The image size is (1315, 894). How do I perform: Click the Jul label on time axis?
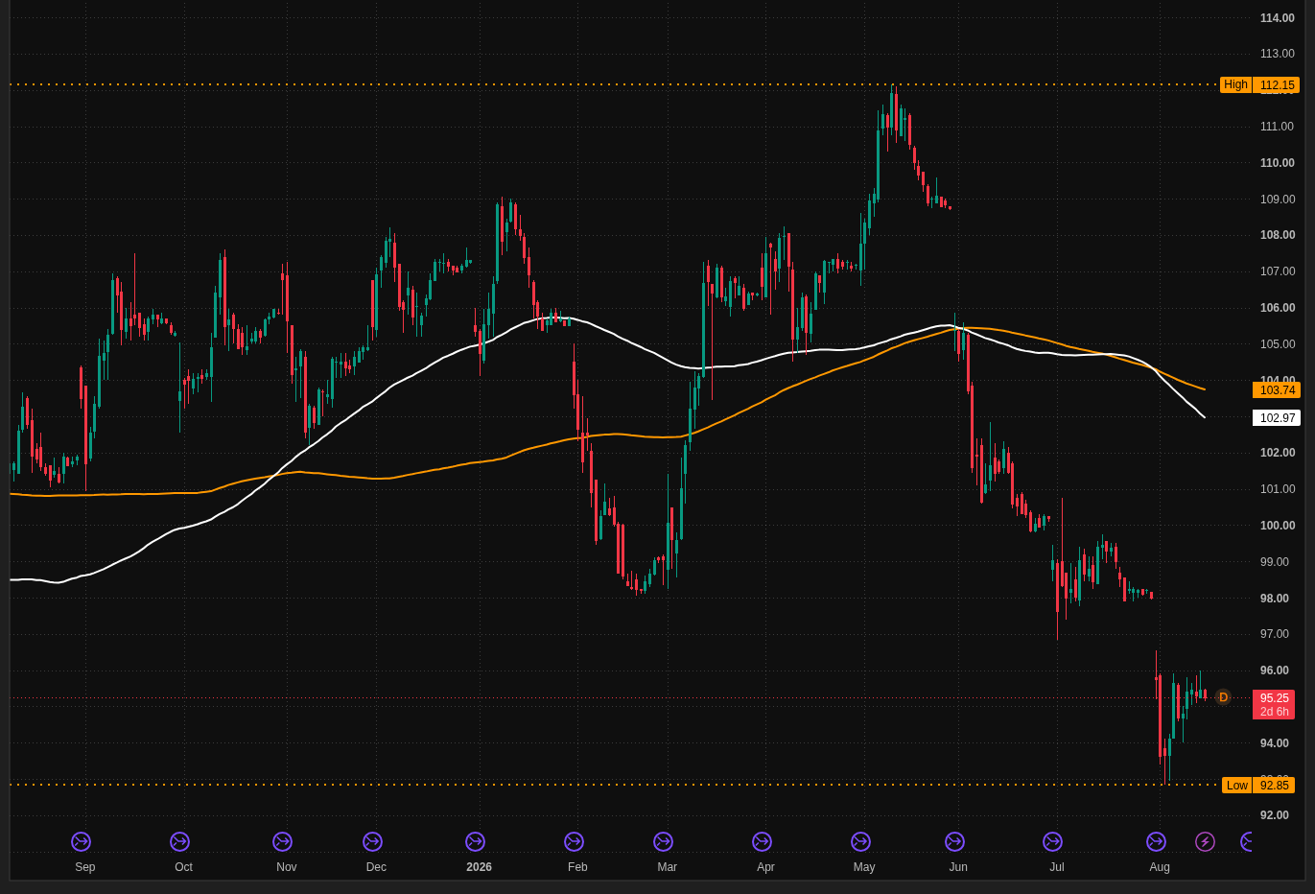(x=1057, y=867)
